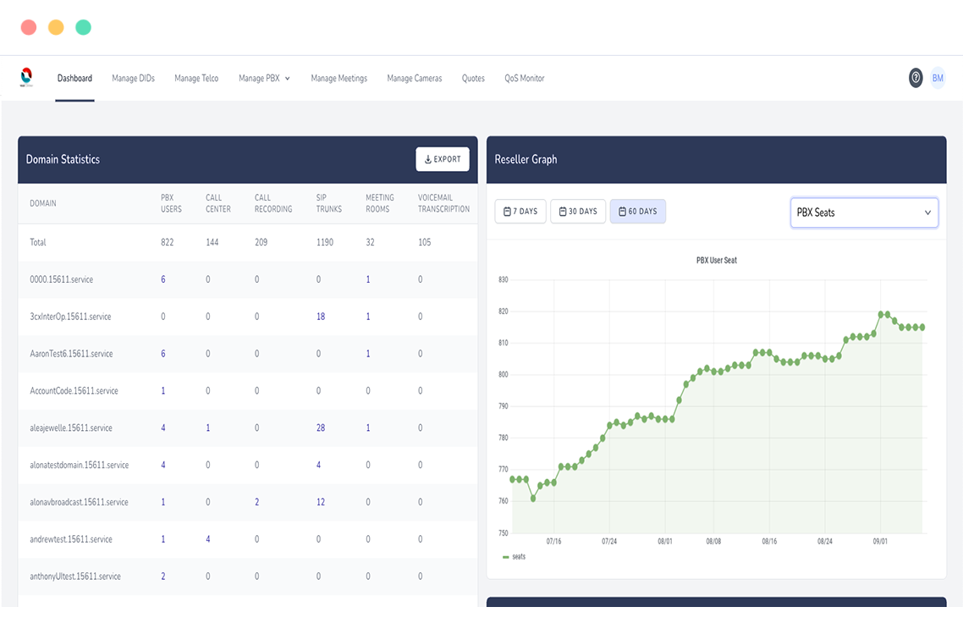Switch to the Manage DIDs tab
This screenshot has height=618, width=963.
click(x=132, y=78)
